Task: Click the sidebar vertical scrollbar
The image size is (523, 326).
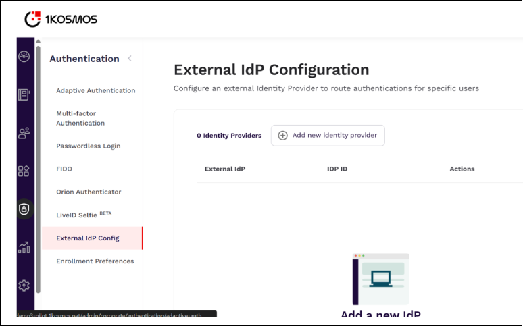Action: pos(39,169)
